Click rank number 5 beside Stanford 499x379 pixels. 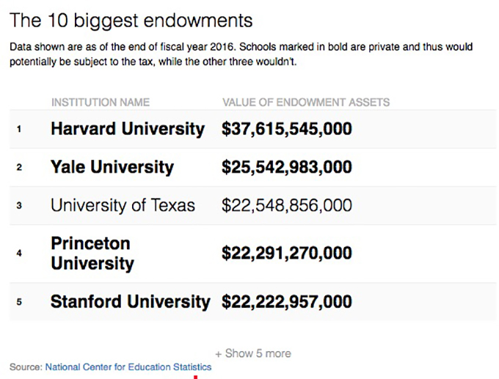click(x=18, y=302)
